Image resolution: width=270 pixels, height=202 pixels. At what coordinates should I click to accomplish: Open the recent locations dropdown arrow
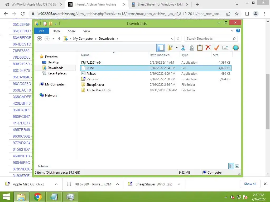click(x=53, y=39)
